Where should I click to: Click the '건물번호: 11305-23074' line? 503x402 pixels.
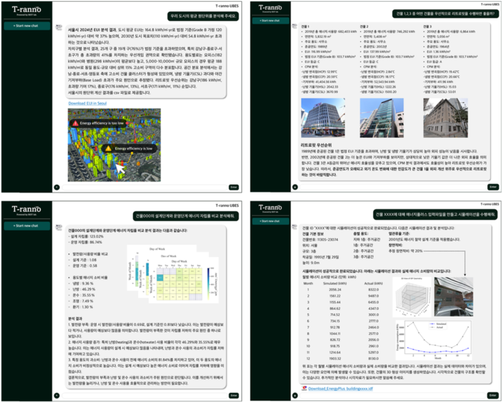pos(320,239)
